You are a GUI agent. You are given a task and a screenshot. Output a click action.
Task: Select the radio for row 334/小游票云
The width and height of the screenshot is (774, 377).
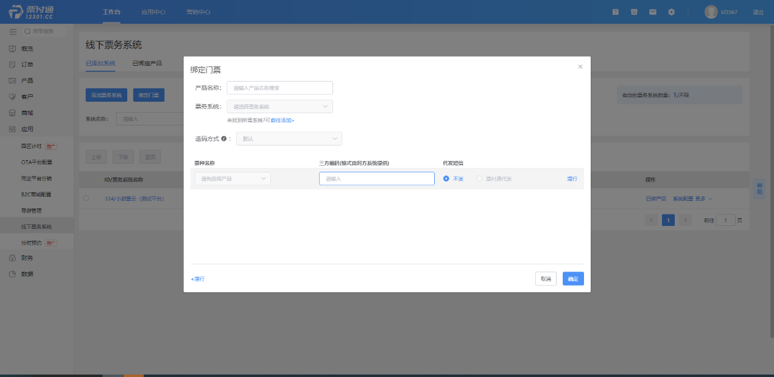[x=86, y=199]
